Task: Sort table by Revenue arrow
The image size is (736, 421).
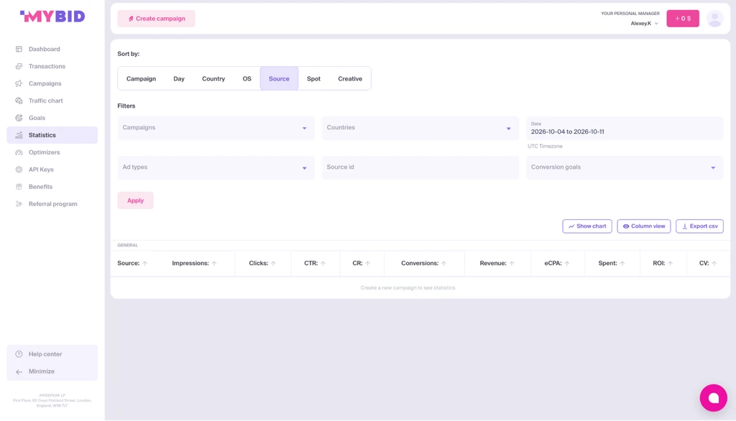Action: [512, 263]
